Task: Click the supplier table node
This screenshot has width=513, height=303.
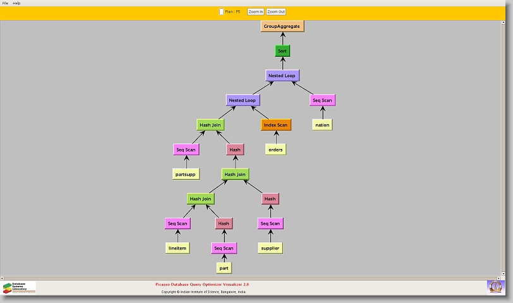Action: click(270, 248)
